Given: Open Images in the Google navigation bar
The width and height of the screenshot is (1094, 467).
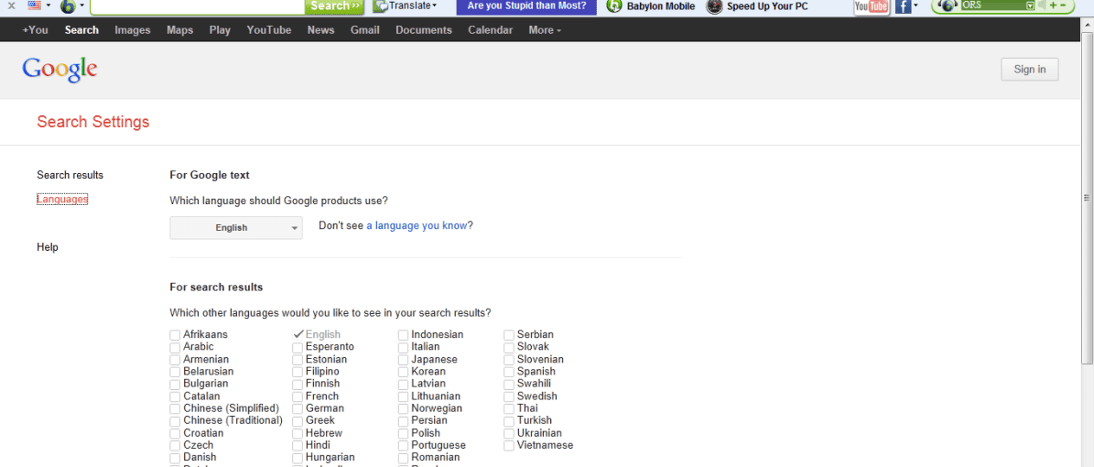Looking at the screenshot, I should (x=132, y=30).
